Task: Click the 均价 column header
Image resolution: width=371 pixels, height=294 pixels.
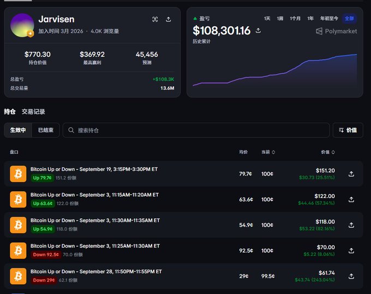Action: point(243,152)
